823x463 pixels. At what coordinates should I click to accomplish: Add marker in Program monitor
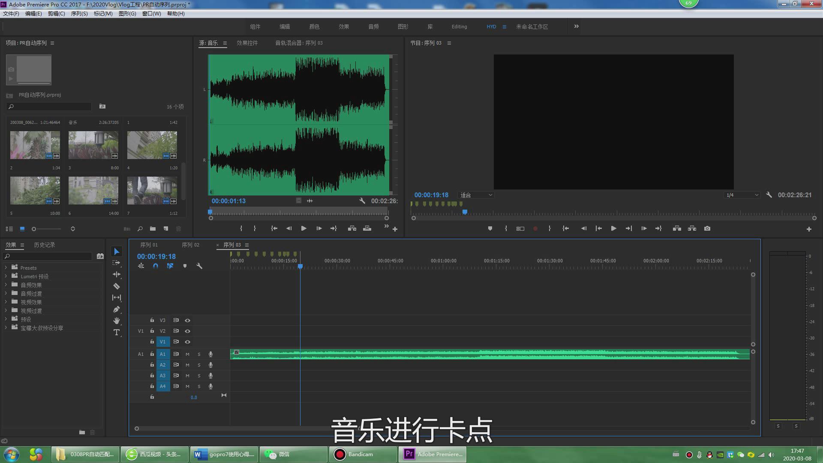[x=490, y=228]
